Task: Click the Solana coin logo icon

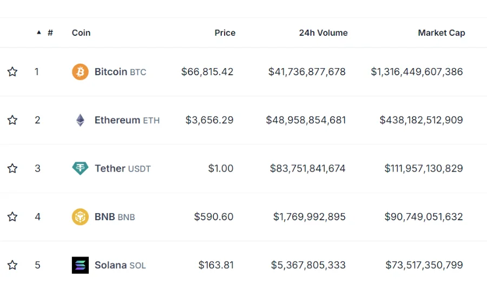Action: point(80,265)
